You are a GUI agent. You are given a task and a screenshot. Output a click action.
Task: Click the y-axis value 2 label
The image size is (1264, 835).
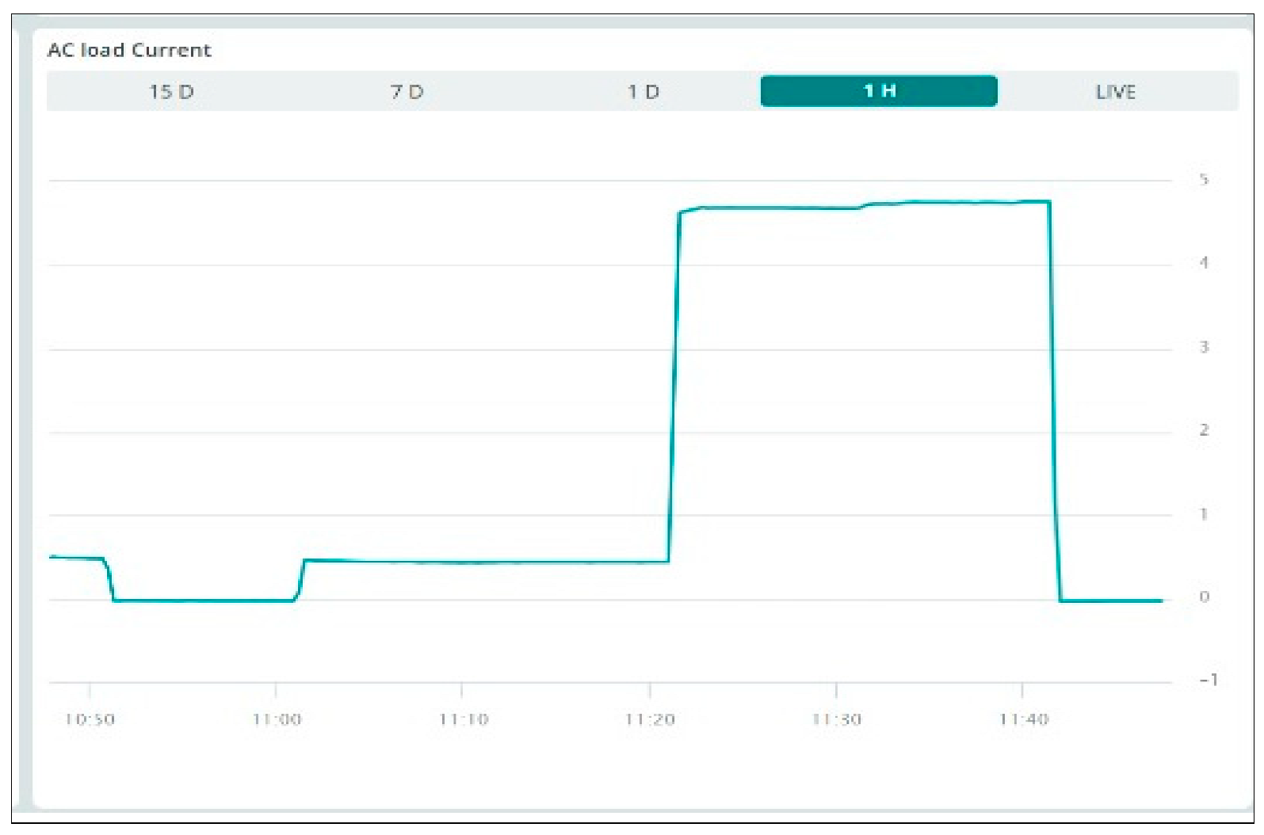[1204, 430]
